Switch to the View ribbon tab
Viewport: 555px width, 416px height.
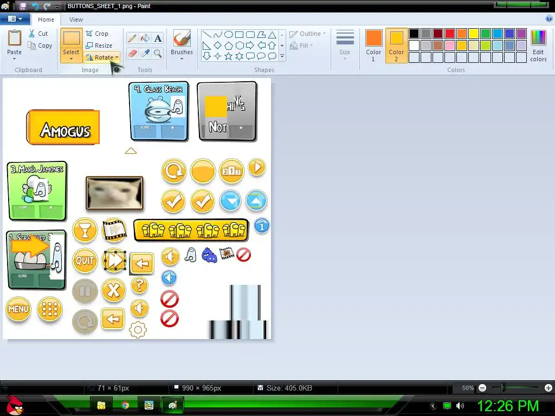pyautogui.click(x=76, y=19)
